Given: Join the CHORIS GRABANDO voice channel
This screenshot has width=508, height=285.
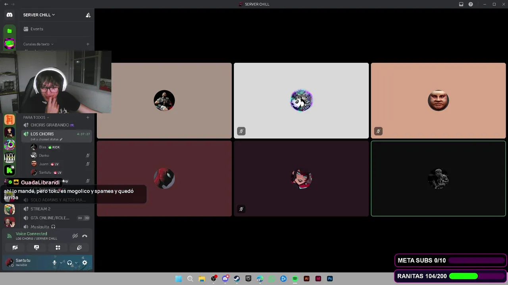Looking at the screenshot, I should [56, 125].
